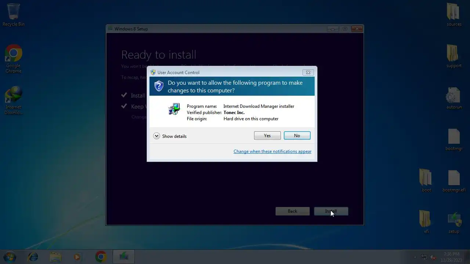Launch Internet Explorer from taskbar
This screenshot has width=470, height=264.
click(x=33, y=257)
